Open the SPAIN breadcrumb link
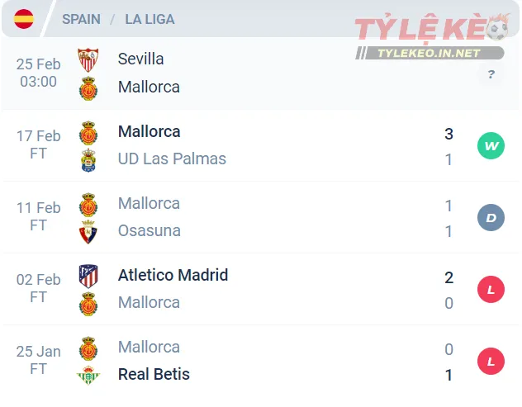 pyautogui.click(x=81, y=19)
